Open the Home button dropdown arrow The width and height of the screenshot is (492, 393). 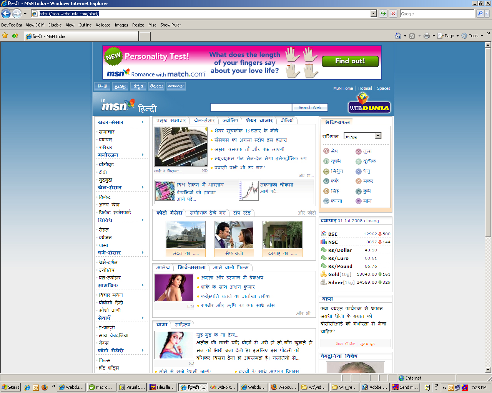tap(405, 36)
